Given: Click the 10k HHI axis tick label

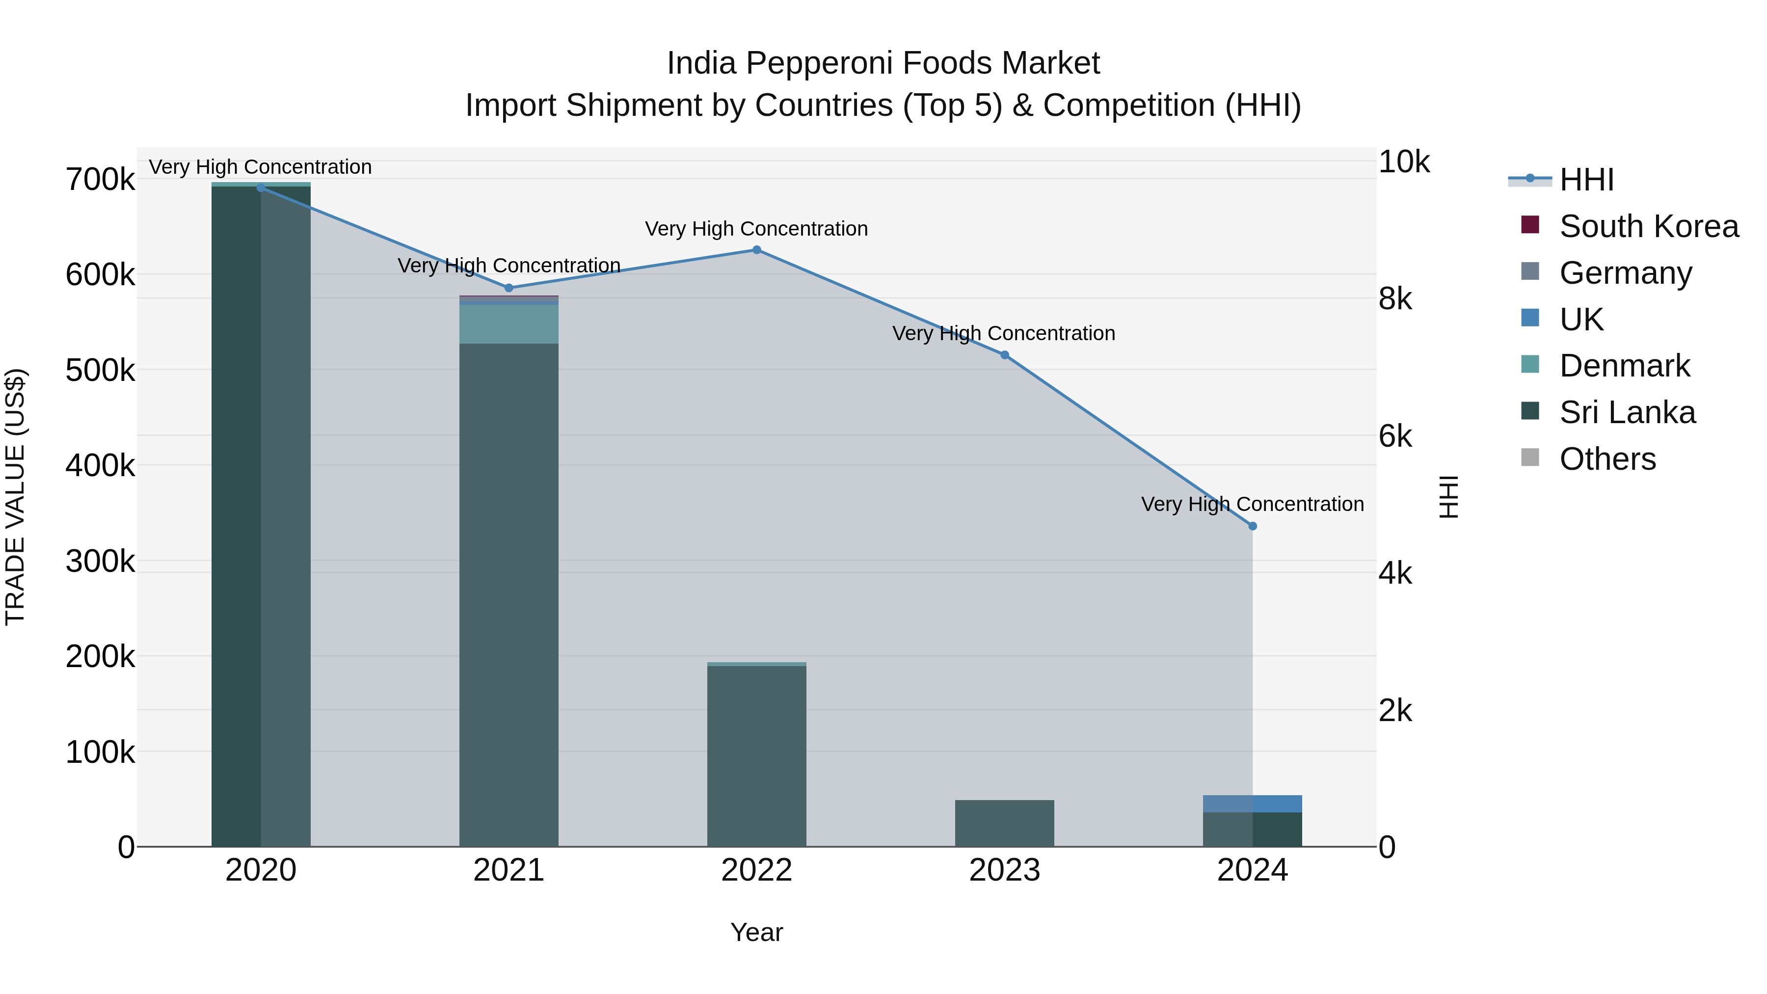Looking at the screenshot, I should click(1404, 162).
